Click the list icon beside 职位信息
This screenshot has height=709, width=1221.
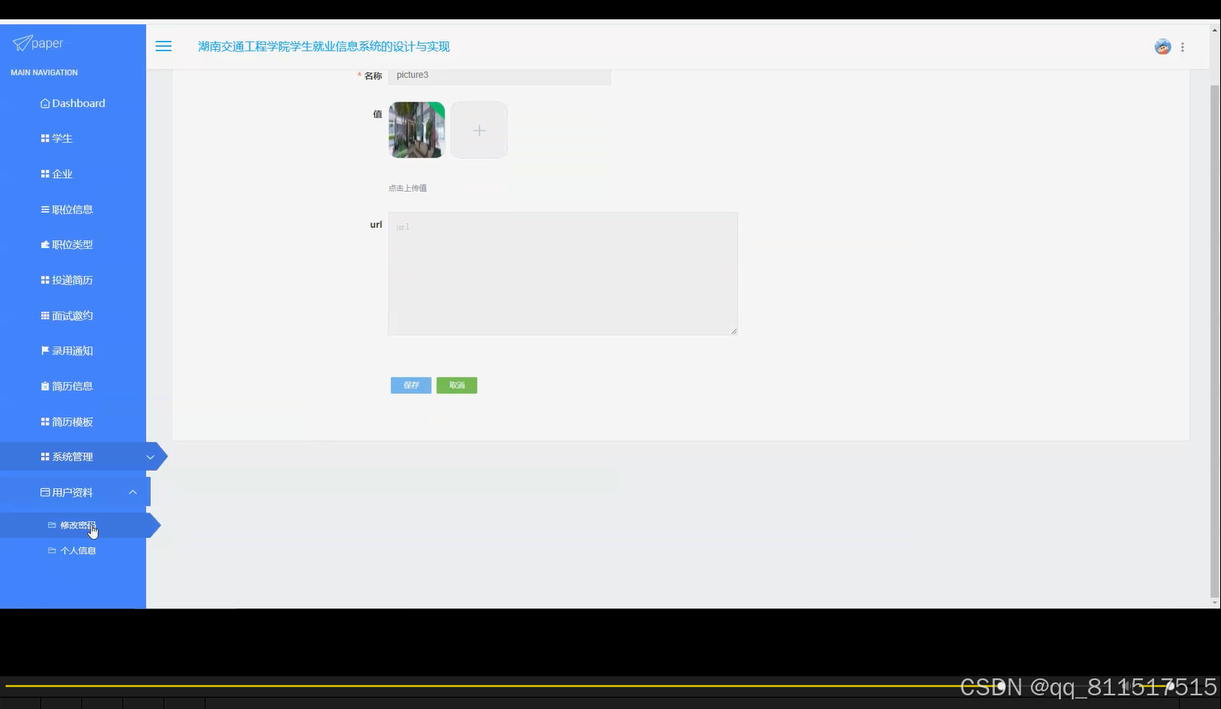[45, 209]
